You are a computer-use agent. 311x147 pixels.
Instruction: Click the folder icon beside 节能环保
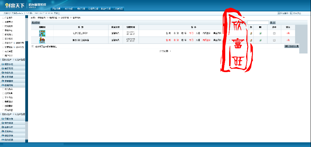[3, 119]
